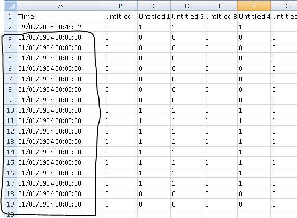Select column E header
297x218 pixels.
221,6
